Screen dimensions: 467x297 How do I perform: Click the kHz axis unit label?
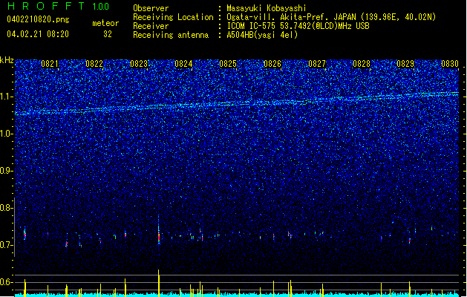tap(7, 60)
